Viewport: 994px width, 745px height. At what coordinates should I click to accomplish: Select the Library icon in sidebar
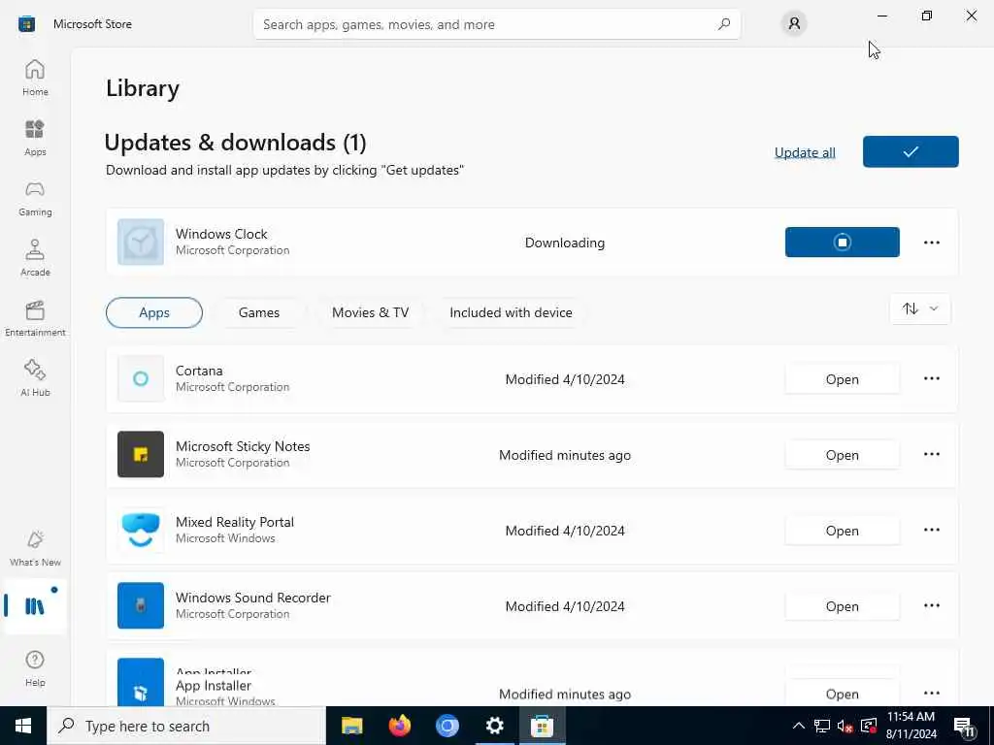35,606
